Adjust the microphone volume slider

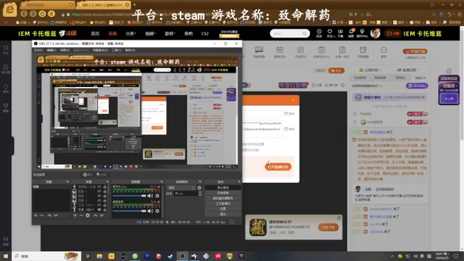point(129,195)
